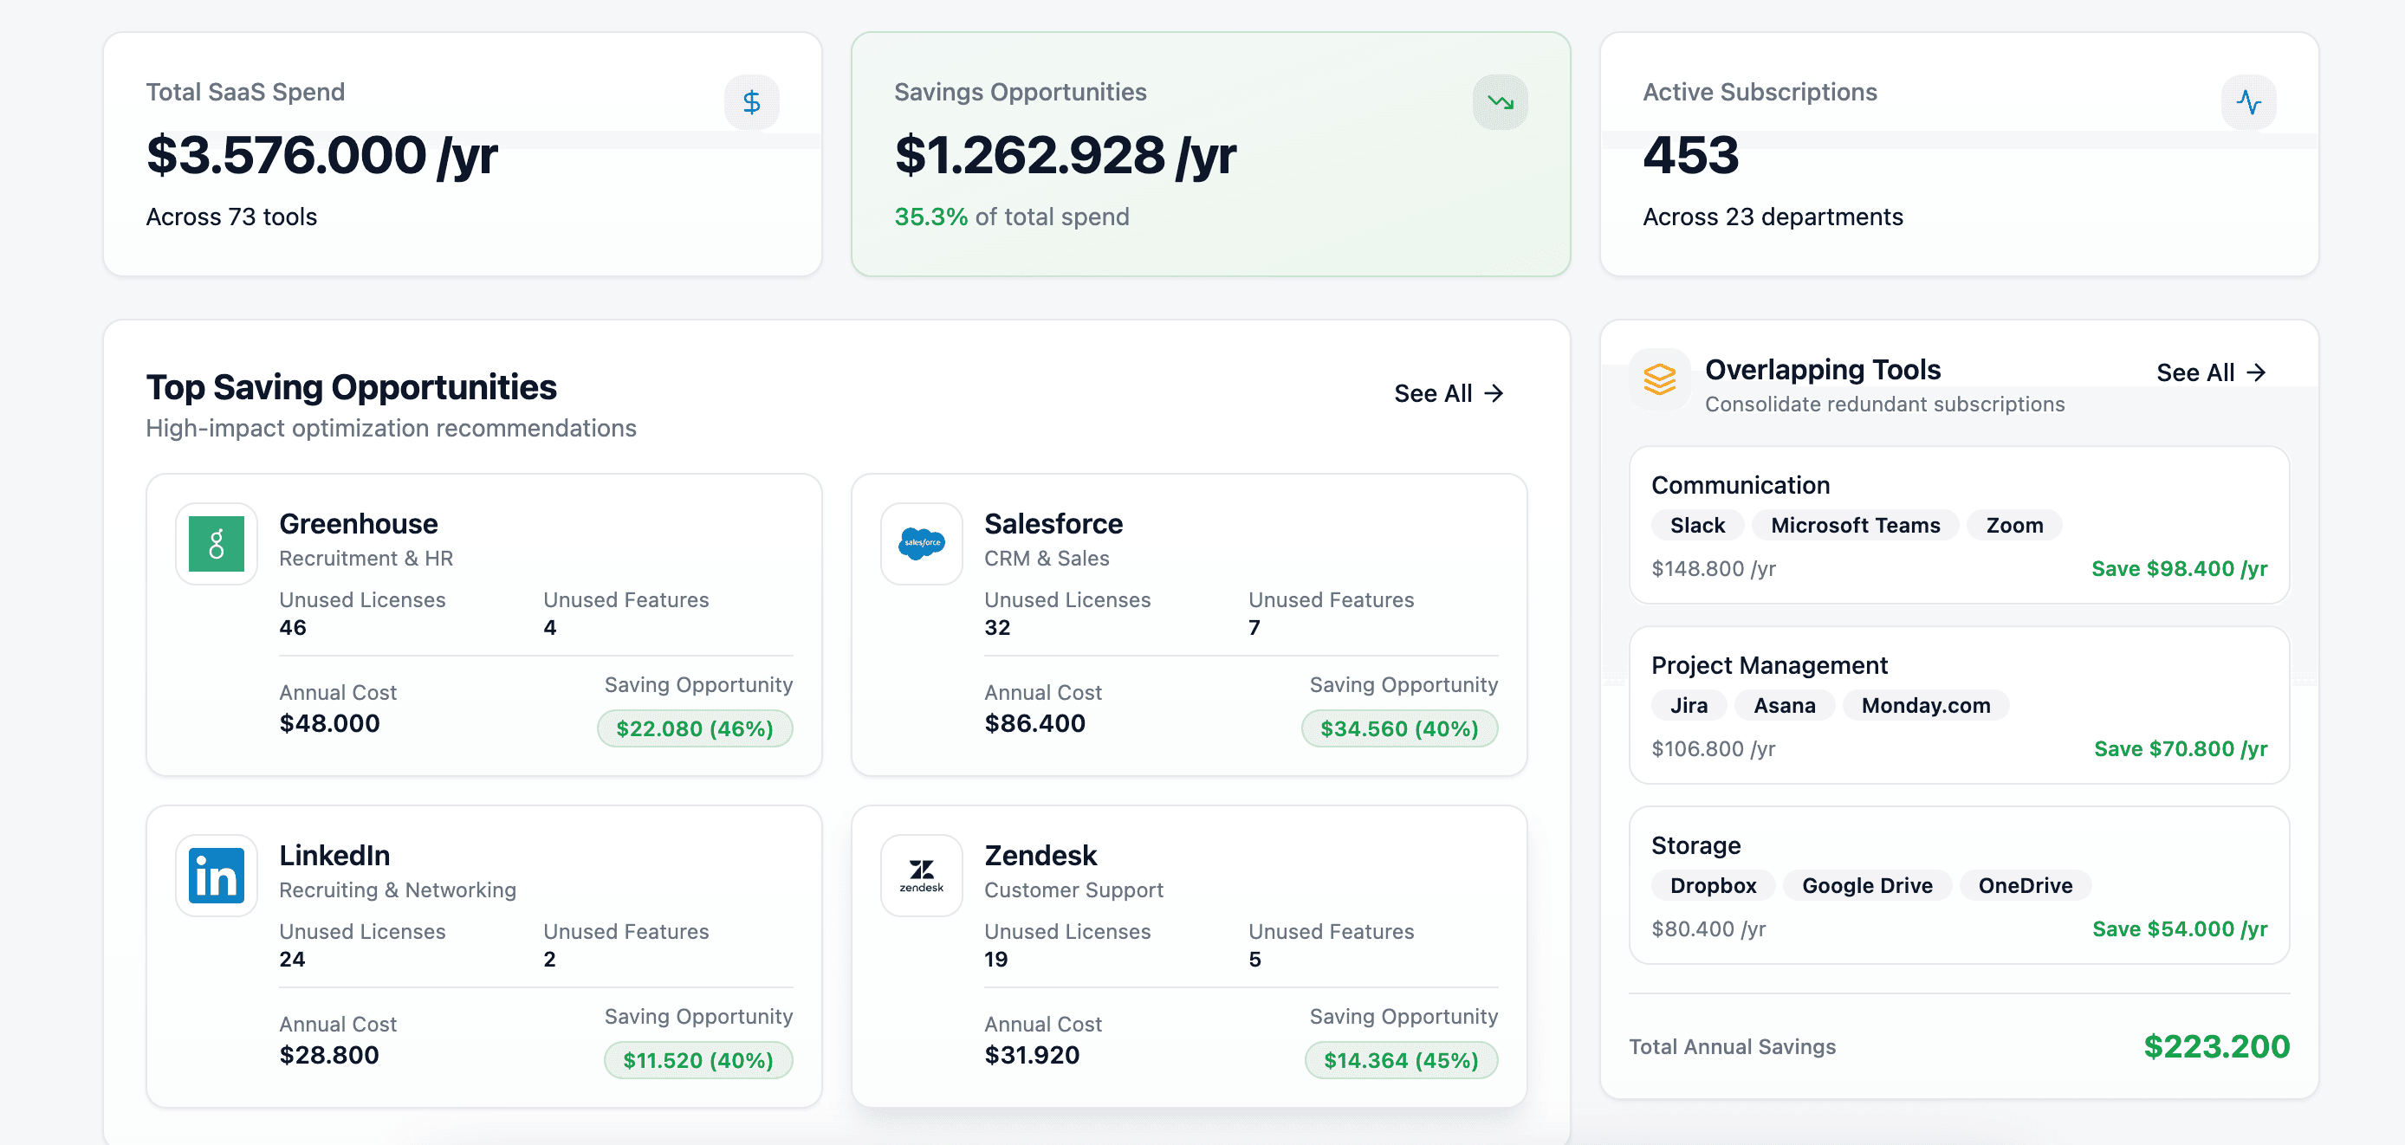Click Salesforce $34.560 (40%) saving badge
This screenshot has height=1145, width=2405.
[1398, 728]
